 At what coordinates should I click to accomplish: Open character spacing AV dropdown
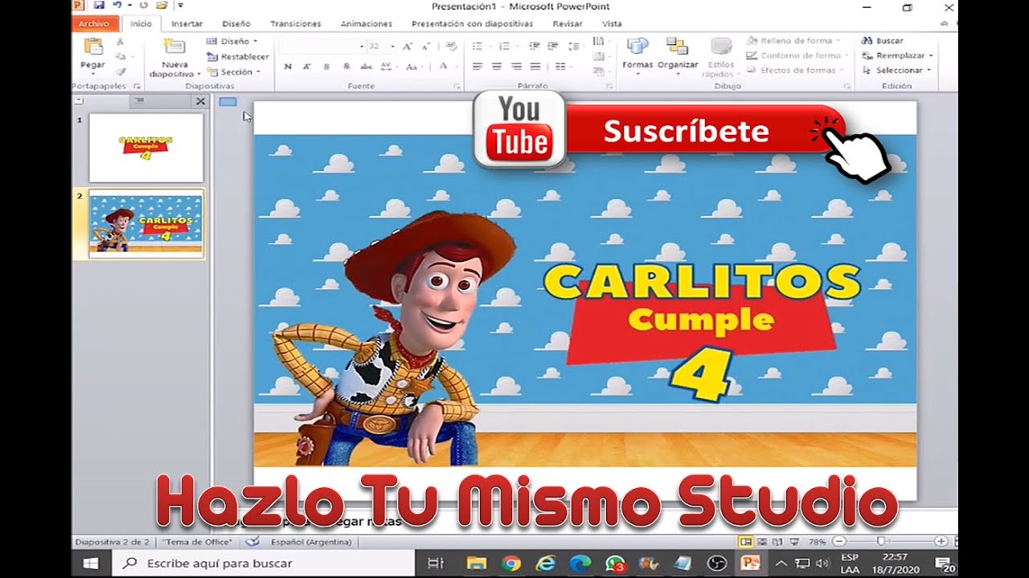[x=387, y=67]
